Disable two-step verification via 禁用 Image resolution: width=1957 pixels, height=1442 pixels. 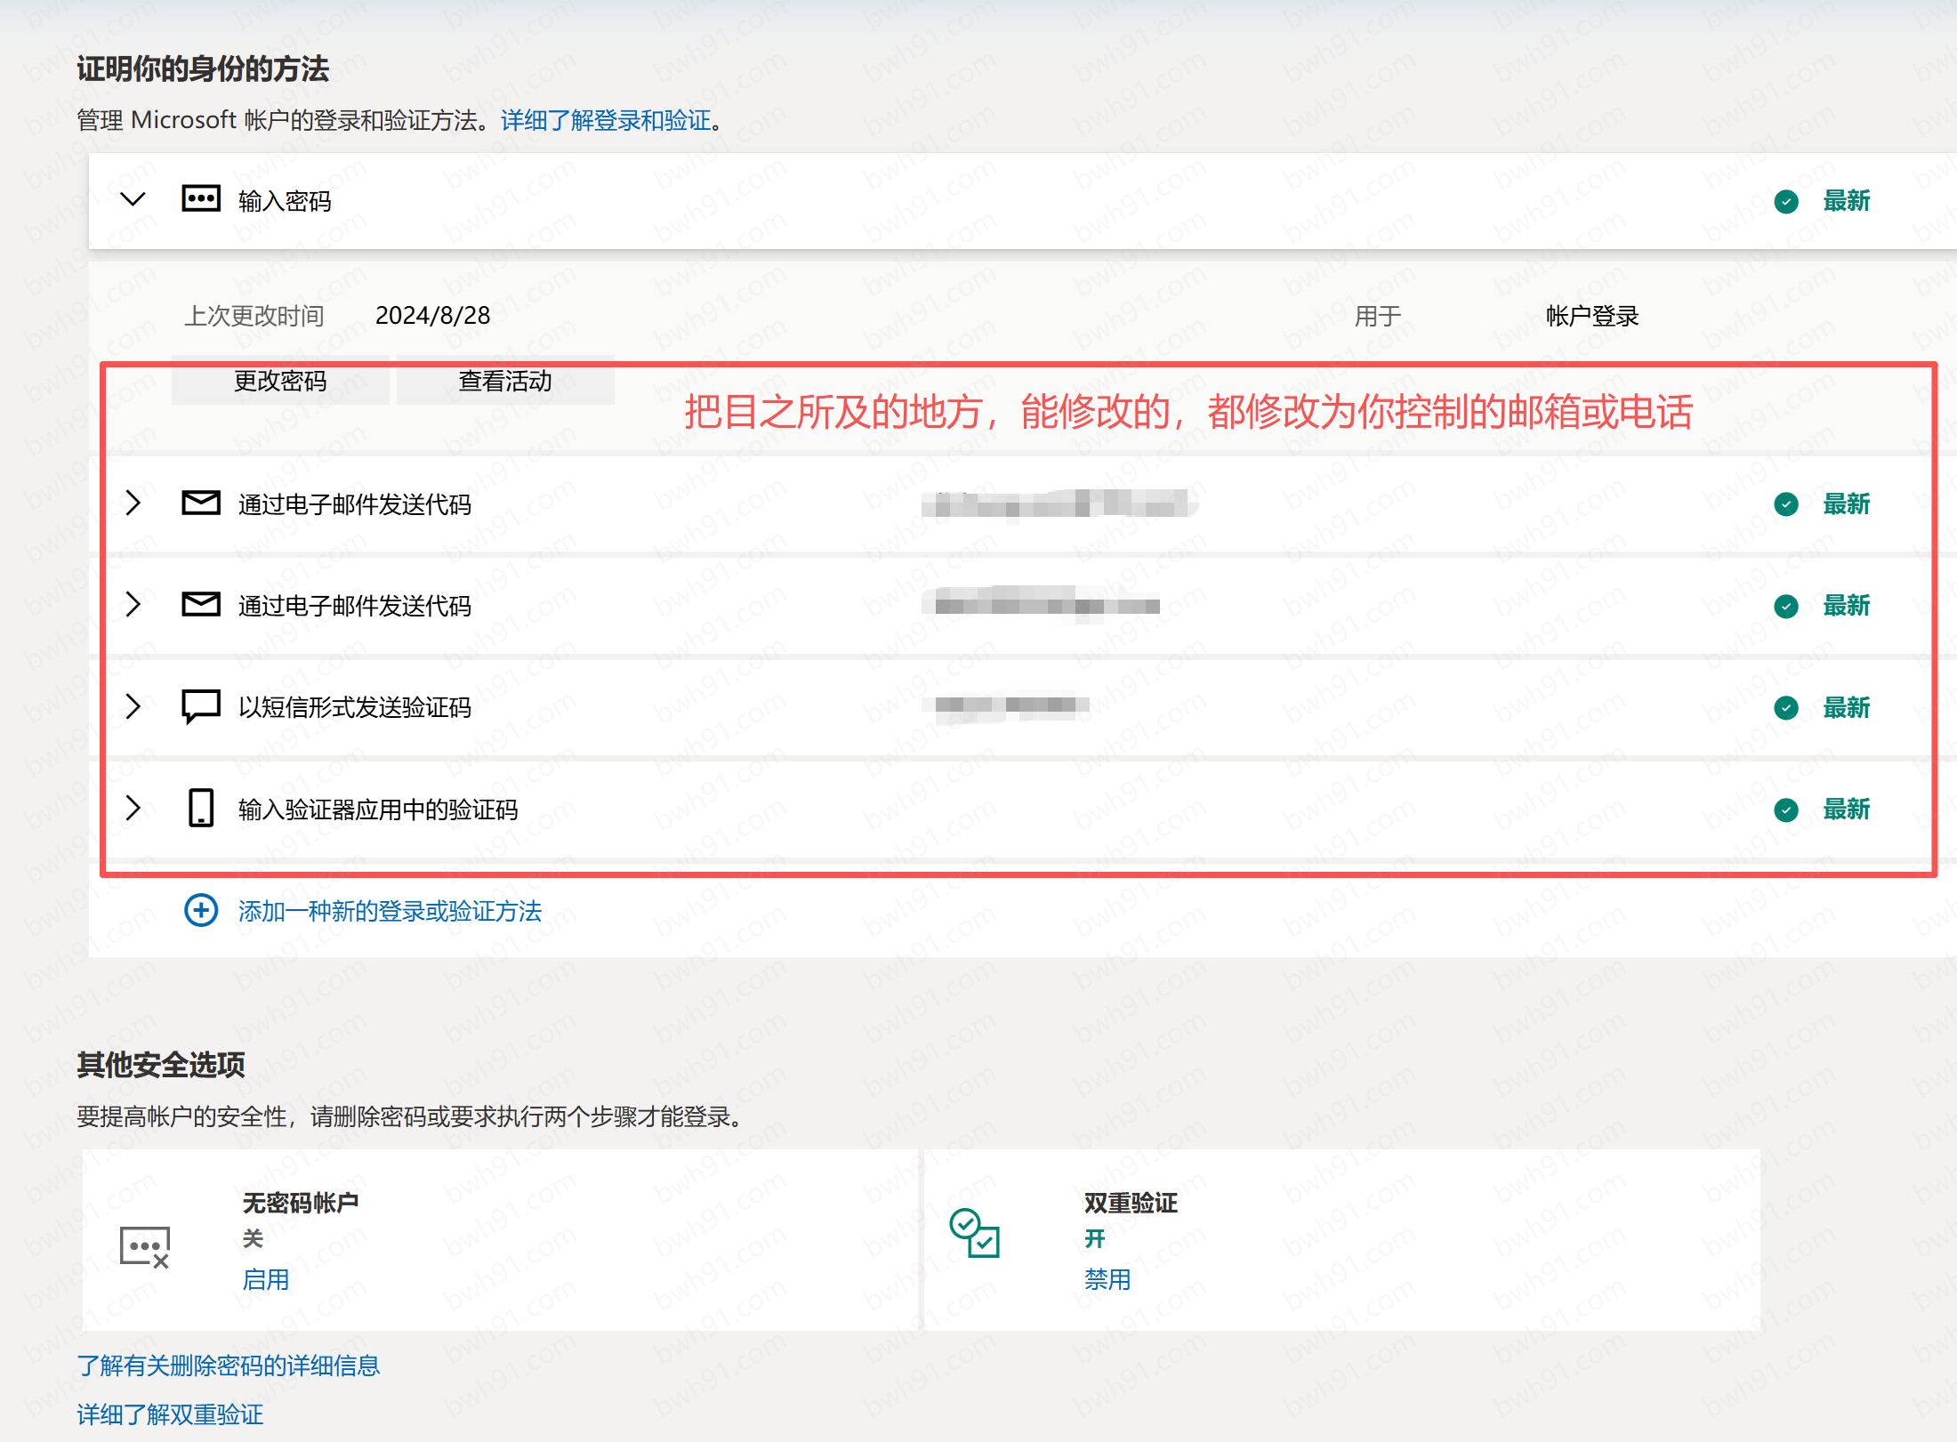pos(1107,1279)
